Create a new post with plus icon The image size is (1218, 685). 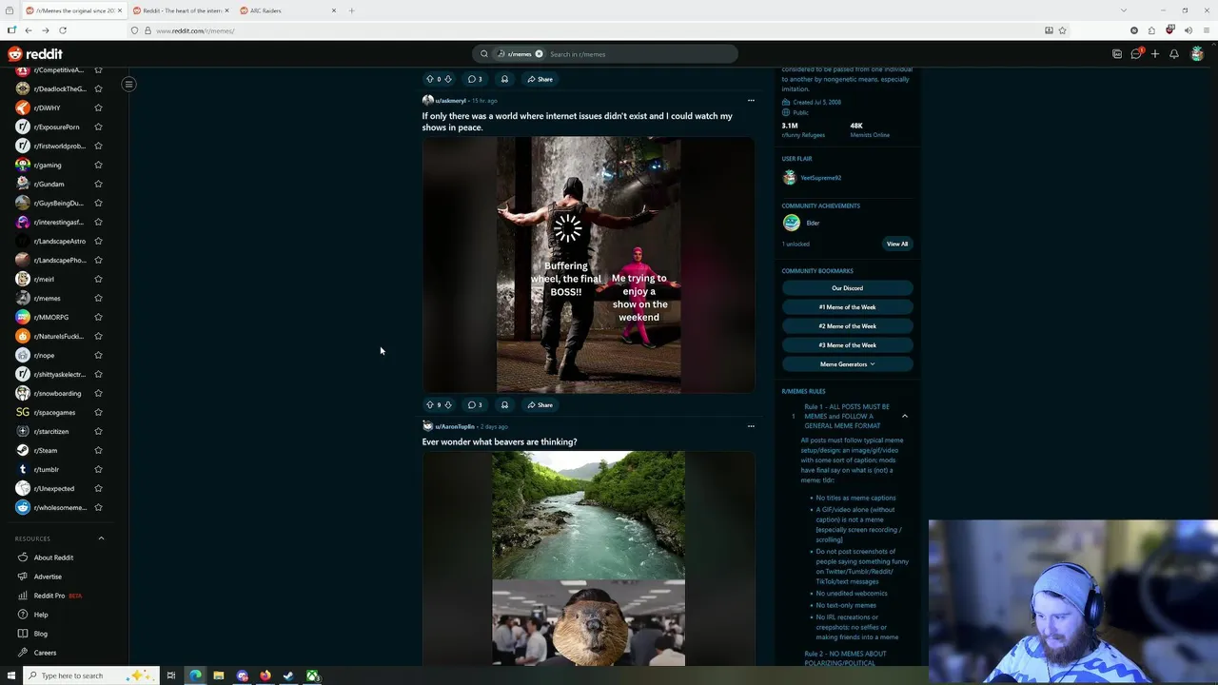point(1154,54)
